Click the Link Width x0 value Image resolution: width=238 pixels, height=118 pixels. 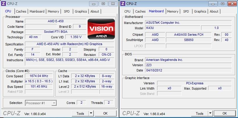tap(169, 88)
